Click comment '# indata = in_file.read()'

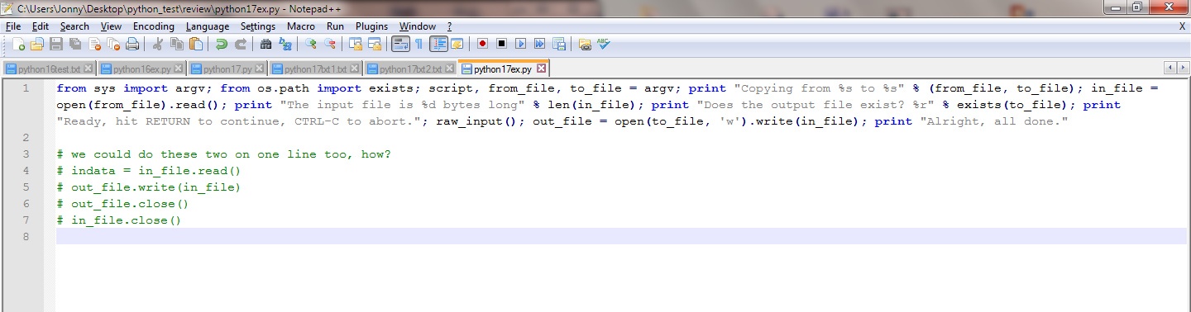149,171
